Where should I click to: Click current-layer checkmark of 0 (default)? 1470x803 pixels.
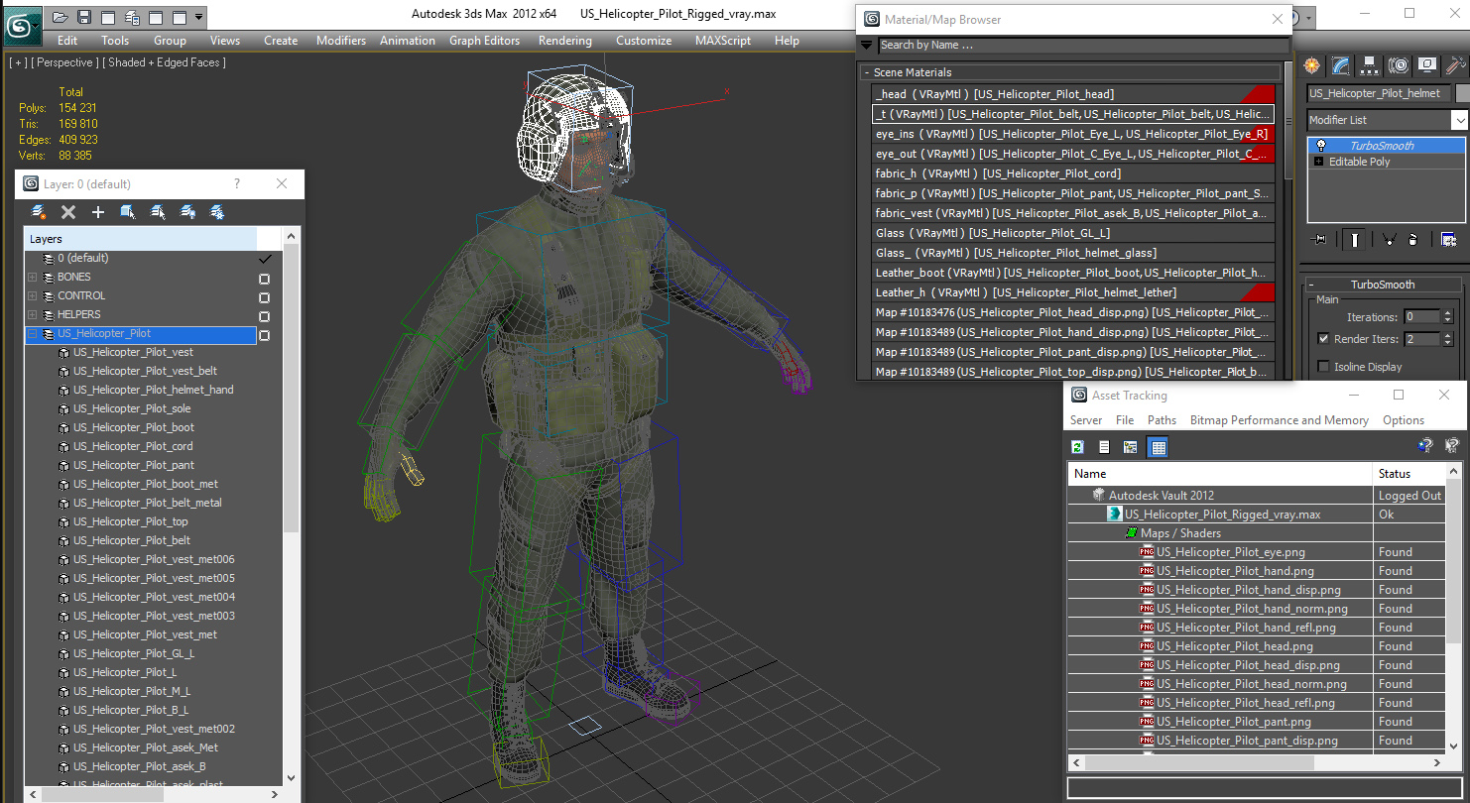(x=264, y=259)
